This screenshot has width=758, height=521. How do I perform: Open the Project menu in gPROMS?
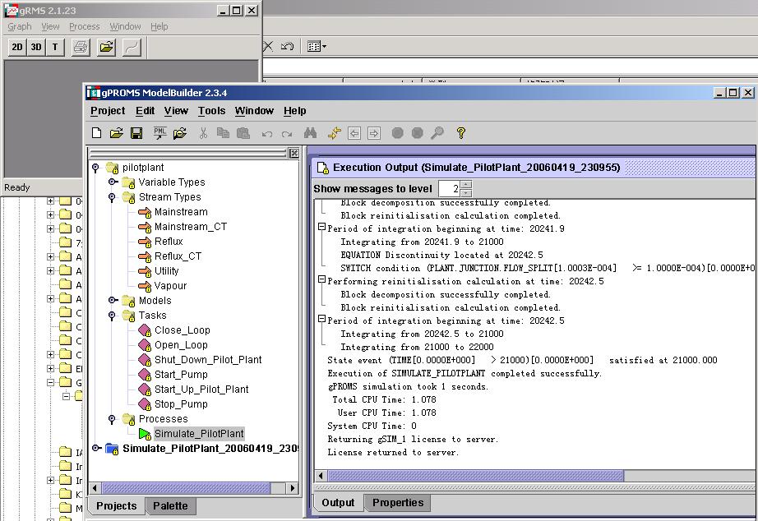click(108, 111)
